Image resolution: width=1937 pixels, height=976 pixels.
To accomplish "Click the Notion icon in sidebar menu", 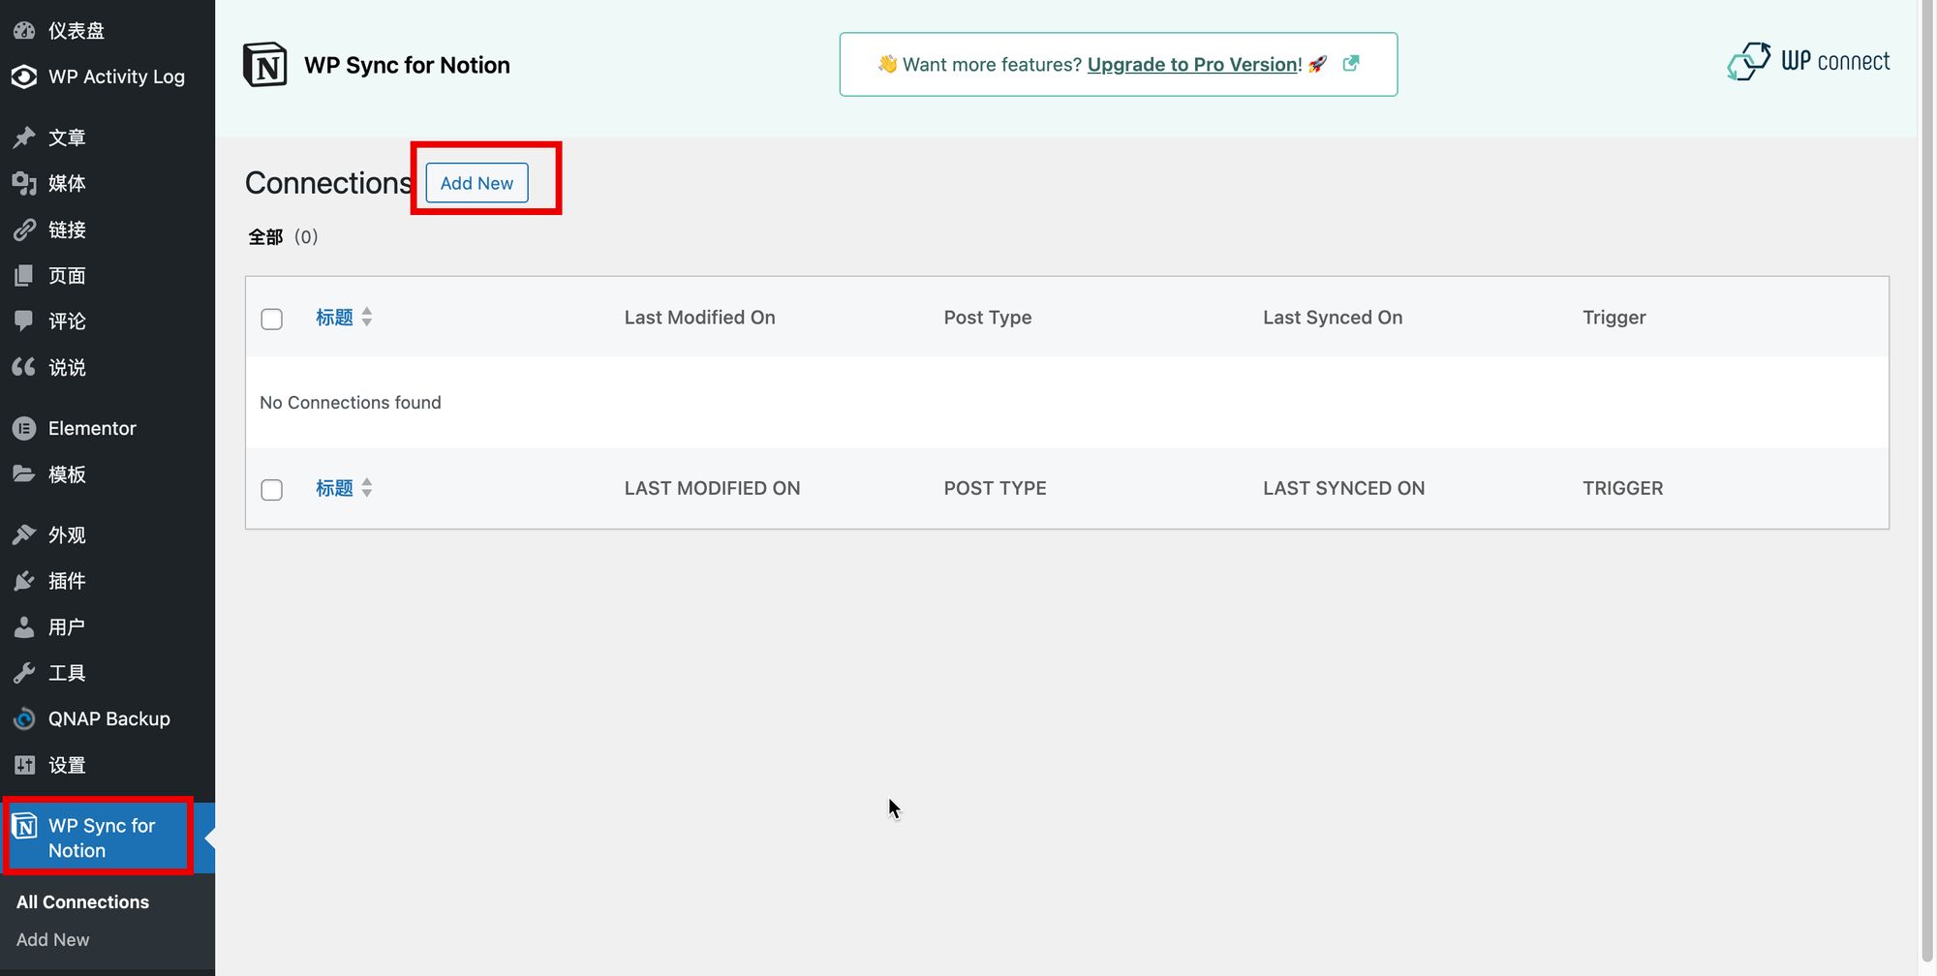I will point(25,826).
